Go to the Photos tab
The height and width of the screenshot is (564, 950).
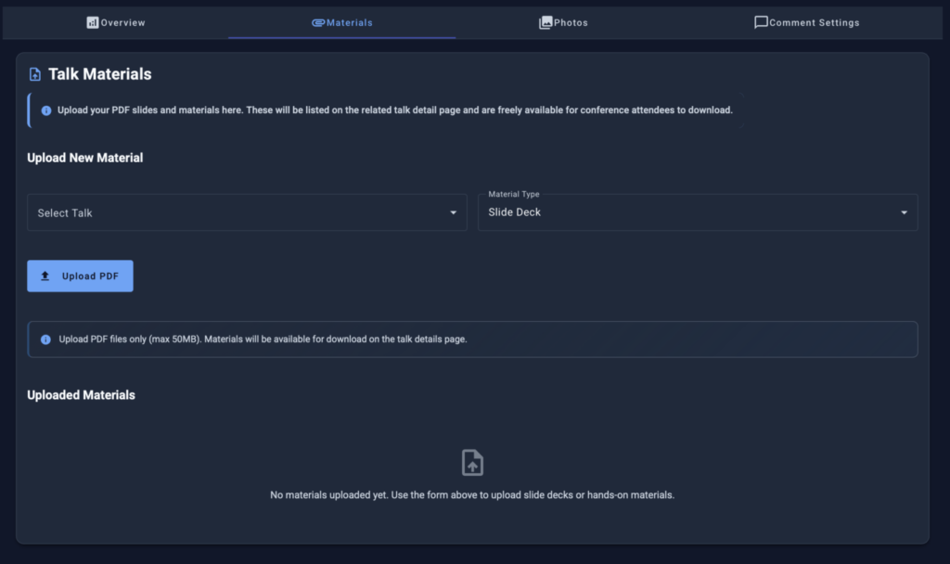[563, 23]
